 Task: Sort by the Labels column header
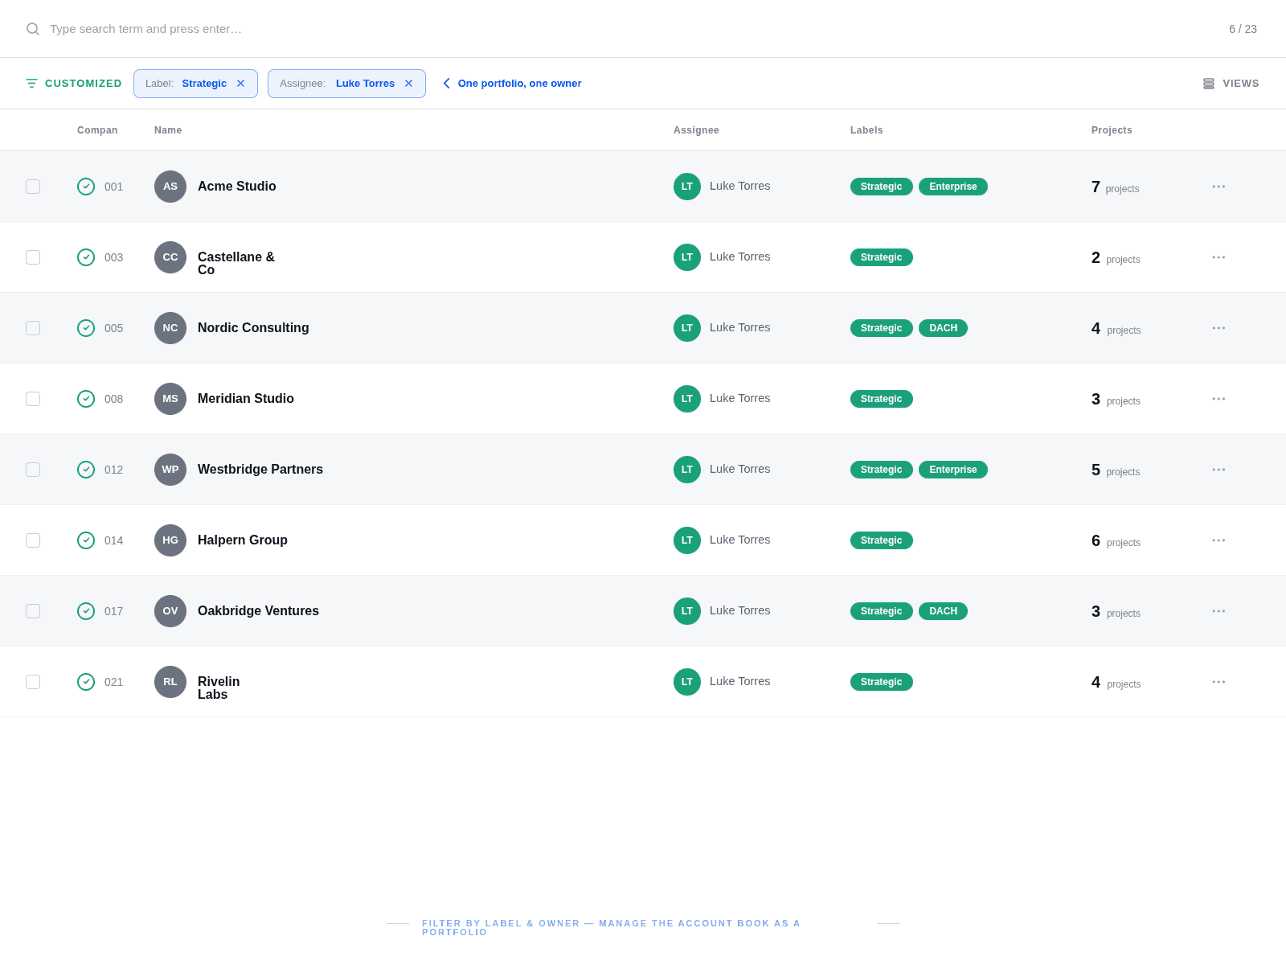point(866,130)
